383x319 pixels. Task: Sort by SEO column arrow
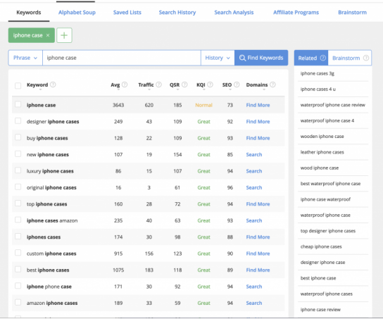(x=230, y=90)
